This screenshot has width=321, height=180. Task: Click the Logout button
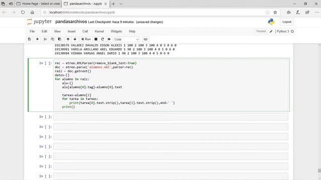(x=287, y=22)
